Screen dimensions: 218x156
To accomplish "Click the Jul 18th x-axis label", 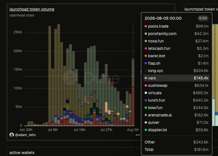I will [x=79, y=130].
